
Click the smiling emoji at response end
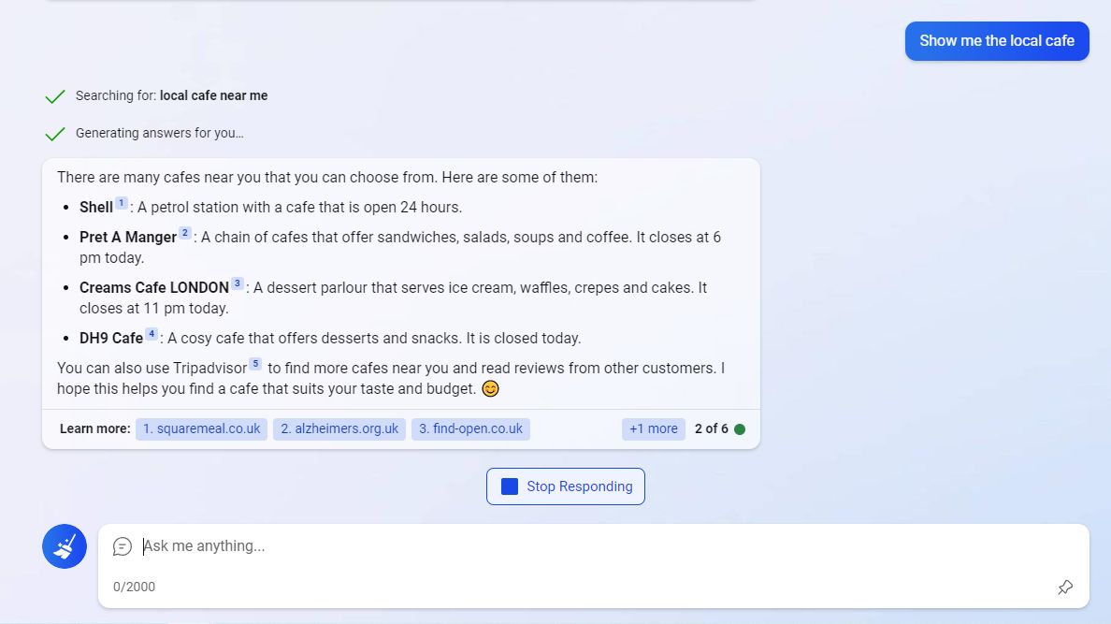point(490,388)
